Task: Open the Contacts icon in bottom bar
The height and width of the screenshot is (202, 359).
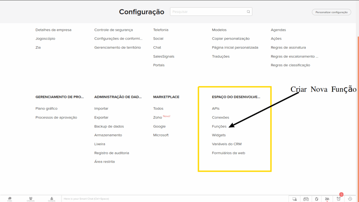Action: (x=52, y=199)
